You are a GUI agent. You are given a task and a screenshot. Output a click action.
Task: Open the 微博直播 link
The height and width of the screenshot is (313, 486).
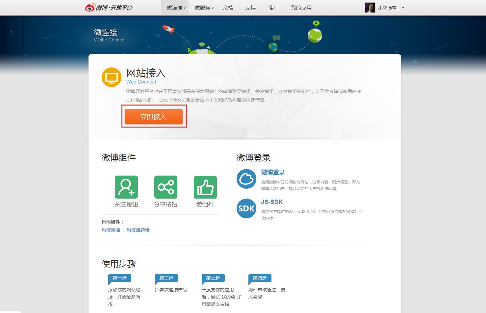pyautogui.click(x=111, y=230)
